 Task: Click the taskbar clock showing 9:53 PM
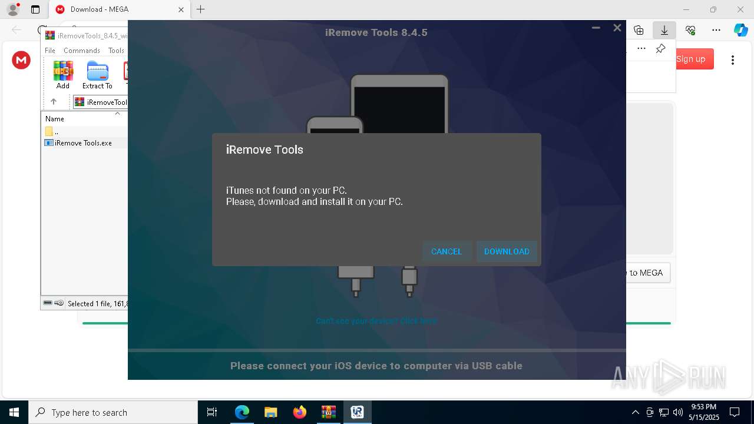pyautogui.click(x=704, y=412)
